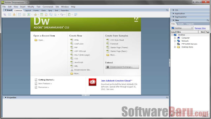211x119 pixels.
Task: Open the Site menu
Action: [57, 7]
